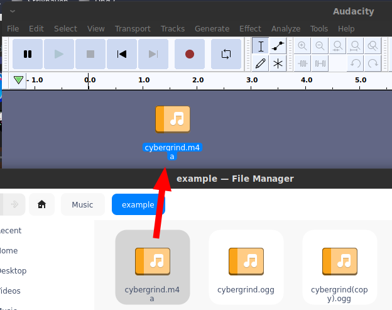Screen dimensions: 392x310
Task: Open Recent in the File Manager sidebar
Action: [x=10, y=230]
